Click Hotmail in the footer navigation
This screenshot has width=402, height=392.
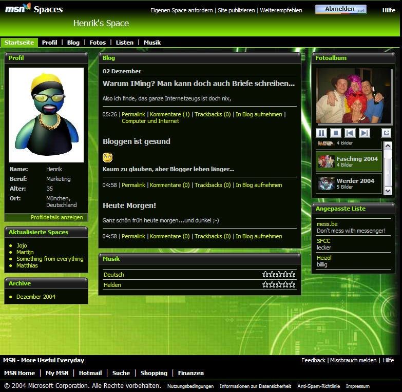90,373
